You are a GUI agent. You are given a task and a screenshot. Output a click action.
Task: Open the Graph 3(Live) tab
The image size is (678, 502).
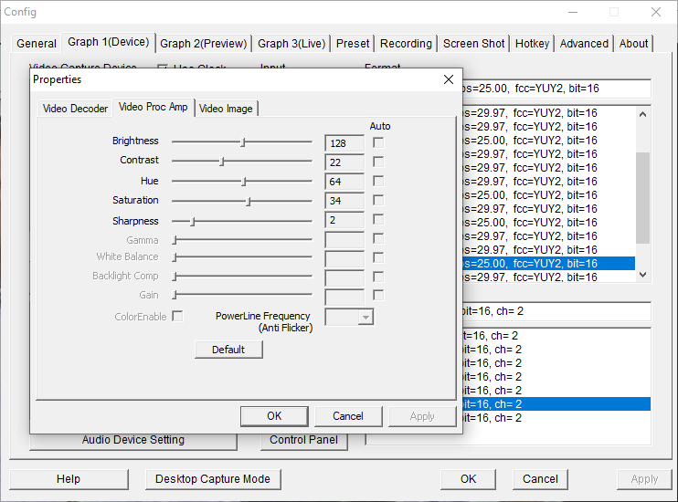[291, 44]
